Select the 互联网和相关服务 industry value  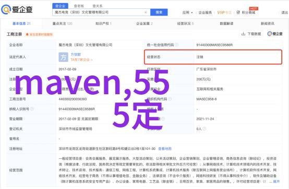pos(210,89)
